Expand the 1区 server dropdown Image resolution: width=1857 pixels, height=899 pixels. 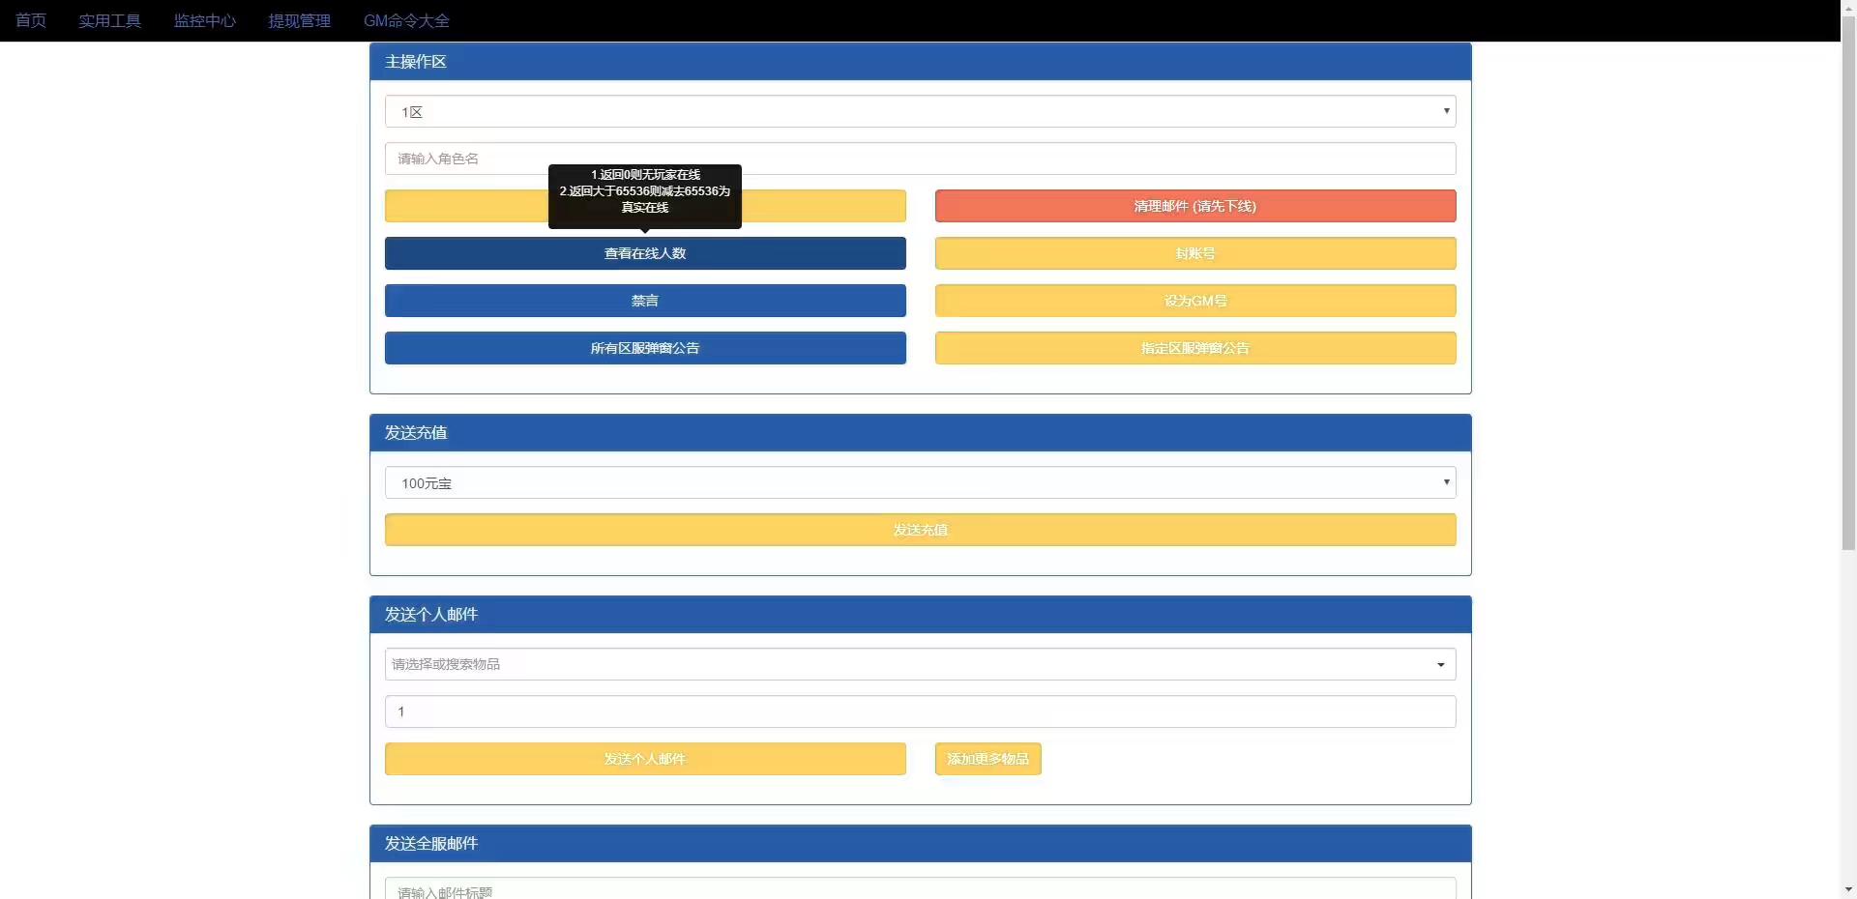click(920, 111)
